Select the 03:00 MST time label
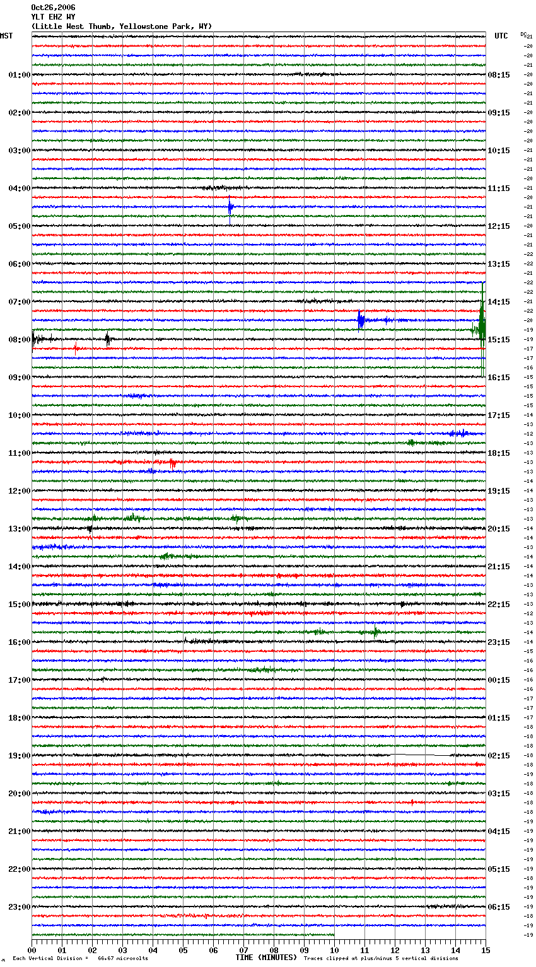Image resolution: width=536 pixels, height=967 pixels. (20, 151)
